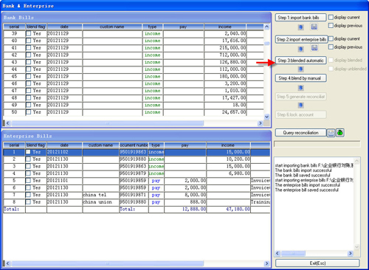Click log line The bank bill saved successful
This screenshot has height=270, width=369.
pos(303,176)
